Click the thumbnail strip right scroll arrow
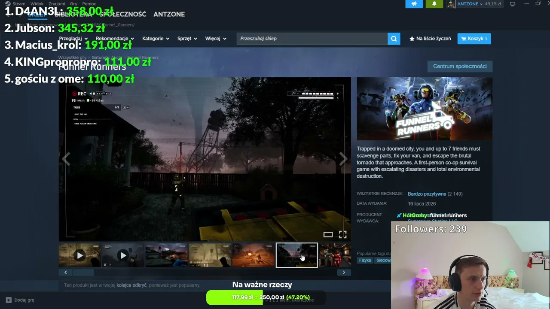 point(344,272)
